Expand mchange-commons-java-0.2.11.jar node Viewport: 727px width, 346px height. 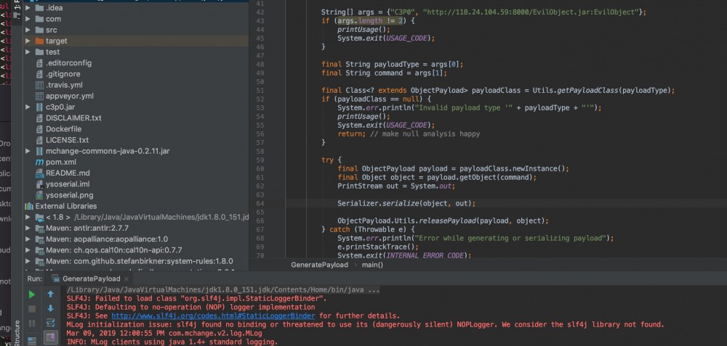click(x=28, y=151)
